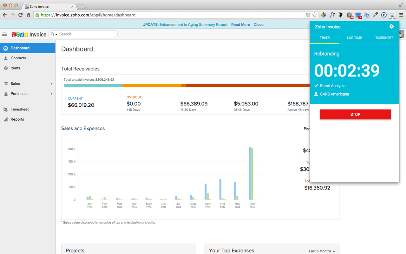
Task: Reload the page with the refresh icon
Action: click(21, 15)
